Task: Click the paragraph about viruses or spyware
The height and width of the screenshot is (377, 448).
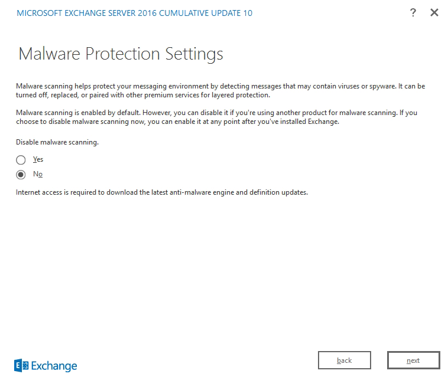Action: click(x=220, y=90)
